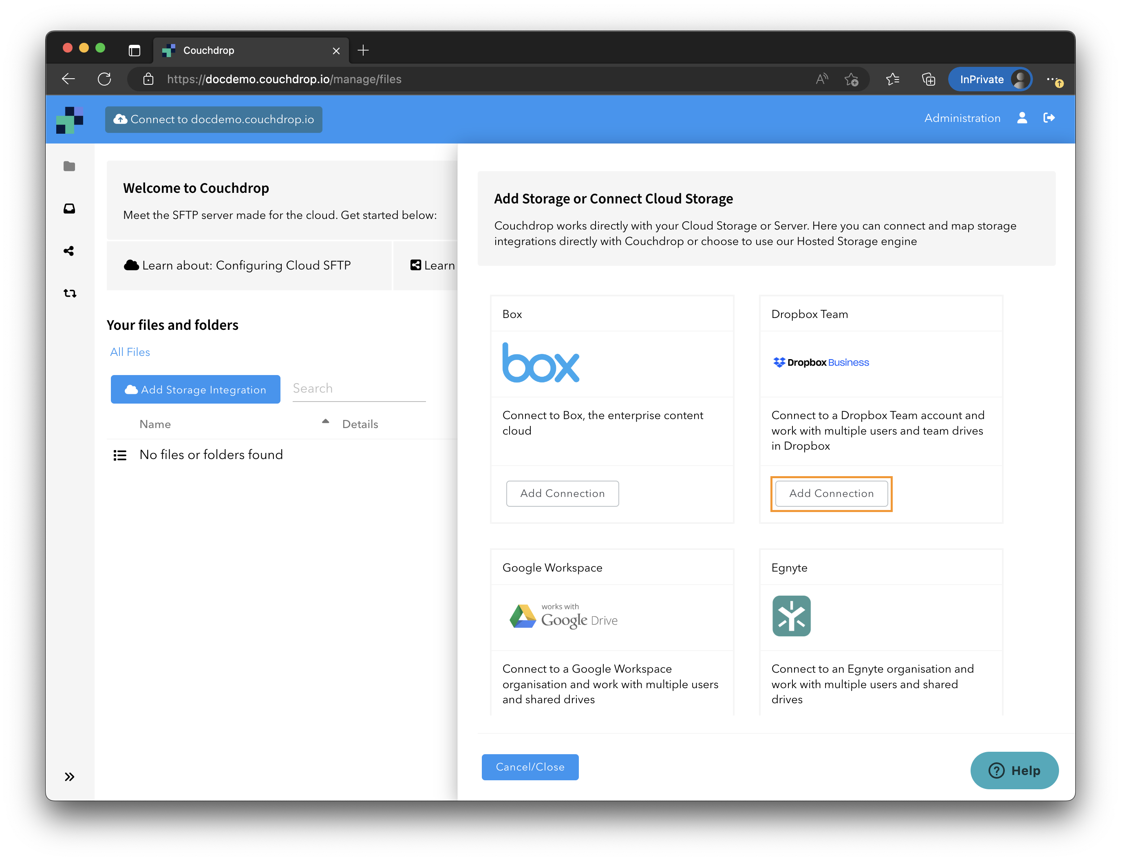Sort by Name column header

(155, 424)
